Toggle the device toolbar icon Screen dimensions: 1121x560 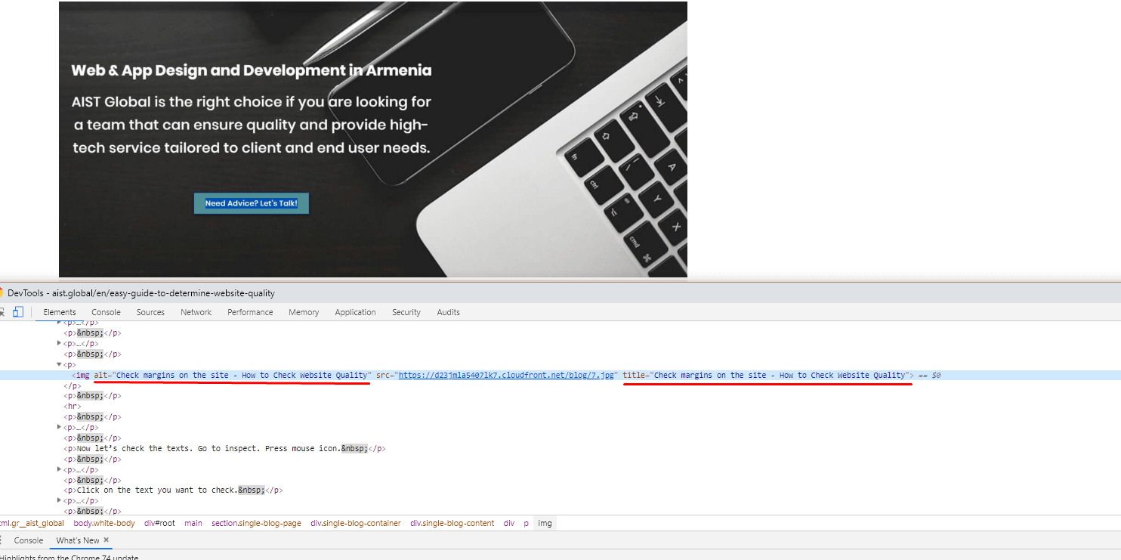point(18,311)
